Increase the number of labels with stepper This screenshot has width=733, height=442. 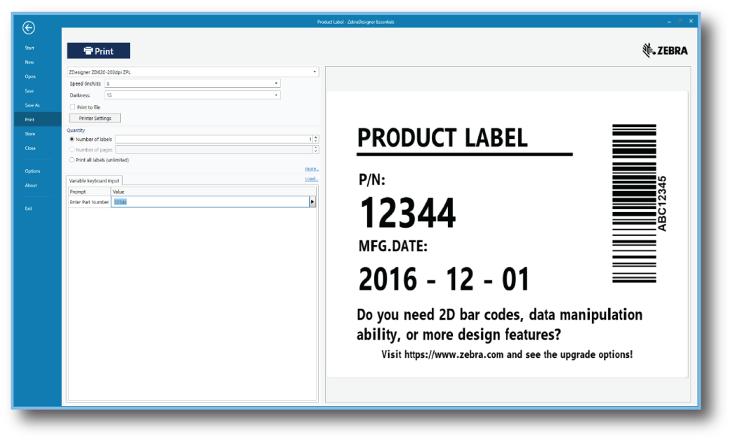[315, 138]
